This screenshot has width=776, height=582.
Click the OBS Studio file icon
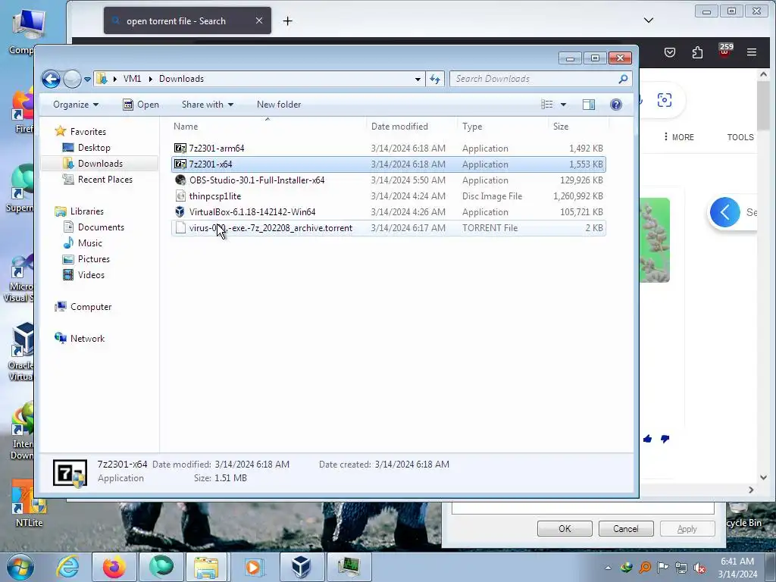(x=180, y=180)
